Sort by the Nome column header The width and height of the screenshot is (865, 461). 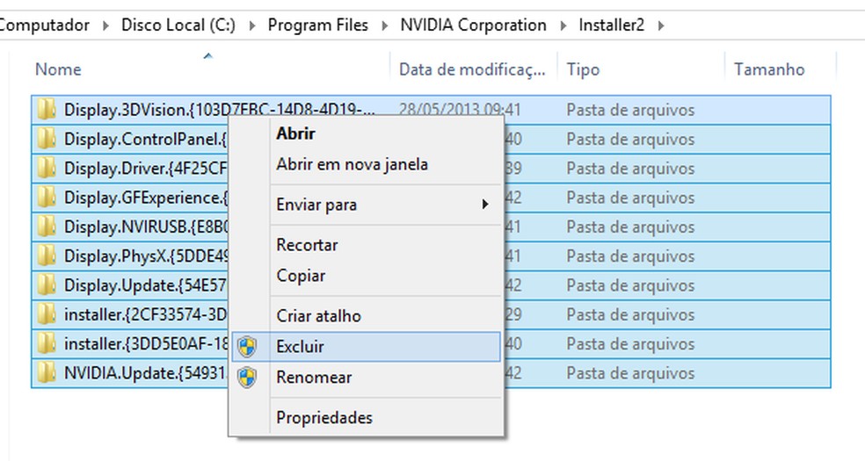click(58, 69)
